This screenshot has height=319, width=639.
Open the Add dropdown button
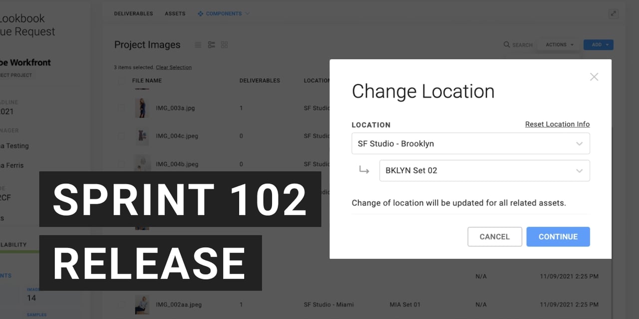coord(598,45)
